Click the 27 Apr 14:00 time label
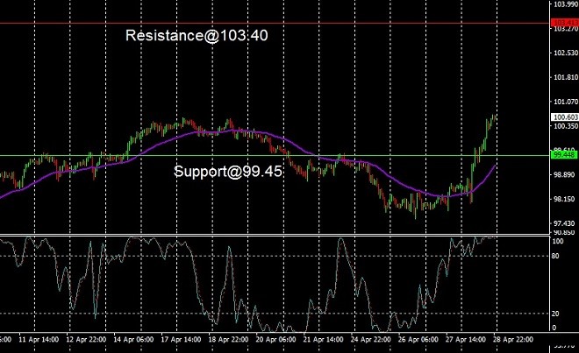Screen dimensions: 579x353 (465, 339)
